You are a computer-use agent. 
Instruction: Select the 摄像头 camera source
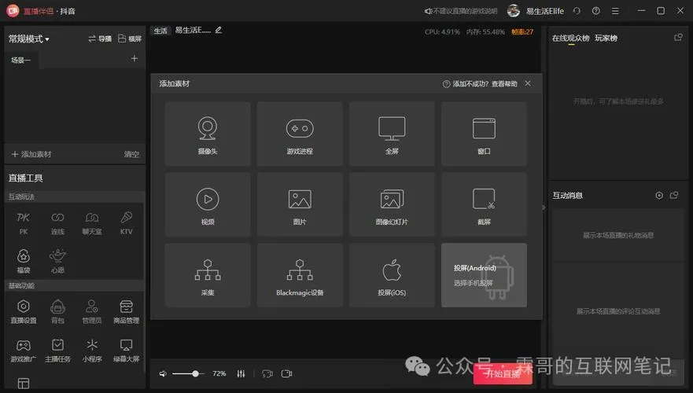click(208, 134)
